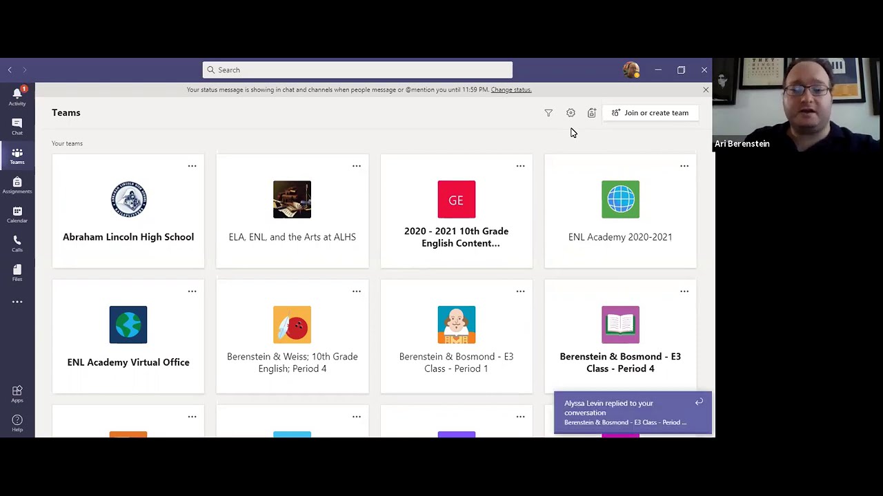Select Berenstein & Bosmond E3 Class Period 4

tap(620, 362)
